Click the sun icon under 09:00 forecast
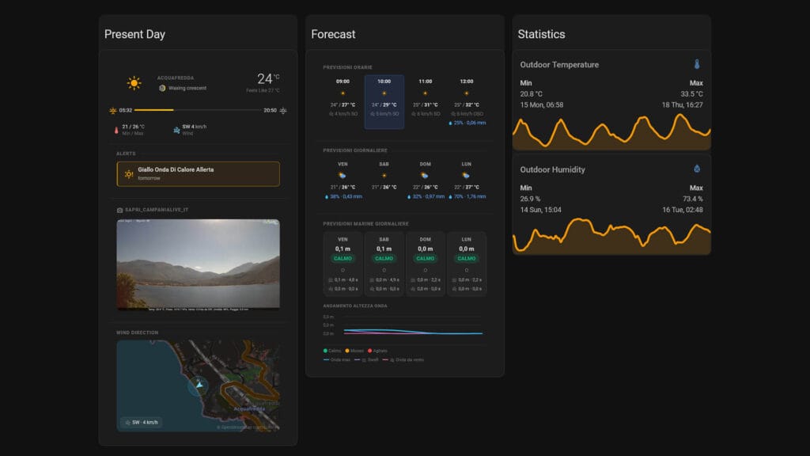The image size is (810, 456). tap(343, 93)
